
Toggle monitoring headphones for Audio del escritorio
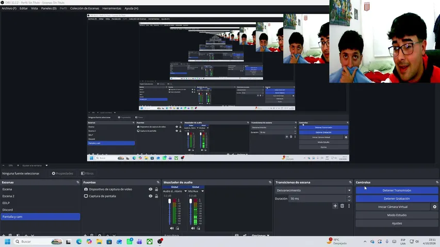pos(177,228)
